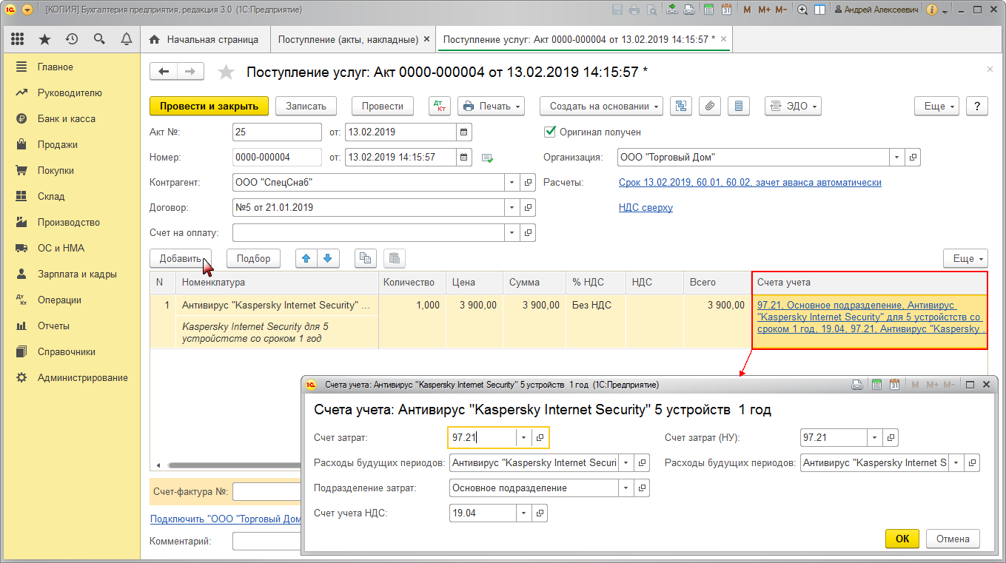Click the Счет-фактура № field
The width and height of the screenshot is (1006, 563).
pos(267,491)
